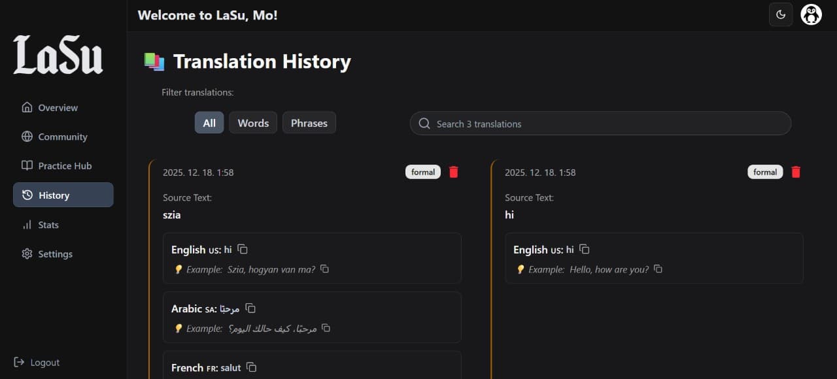This screenshot has width=837, height=379.
Task: Click the Logout link
Action: tap(36, 362)
